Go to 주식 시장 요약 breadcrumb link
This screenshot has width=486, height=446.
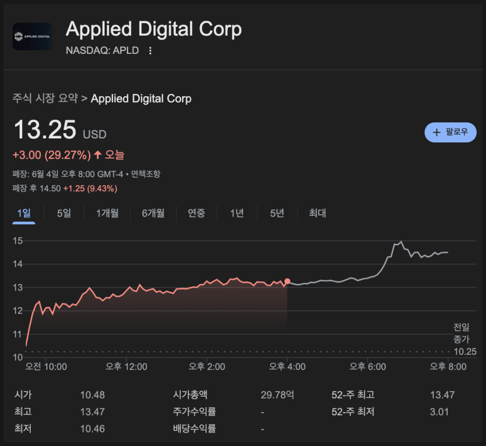click(45, 98)
